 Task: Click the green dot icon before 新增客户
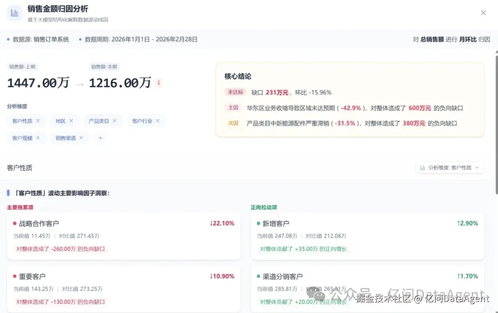click(256, 223)
